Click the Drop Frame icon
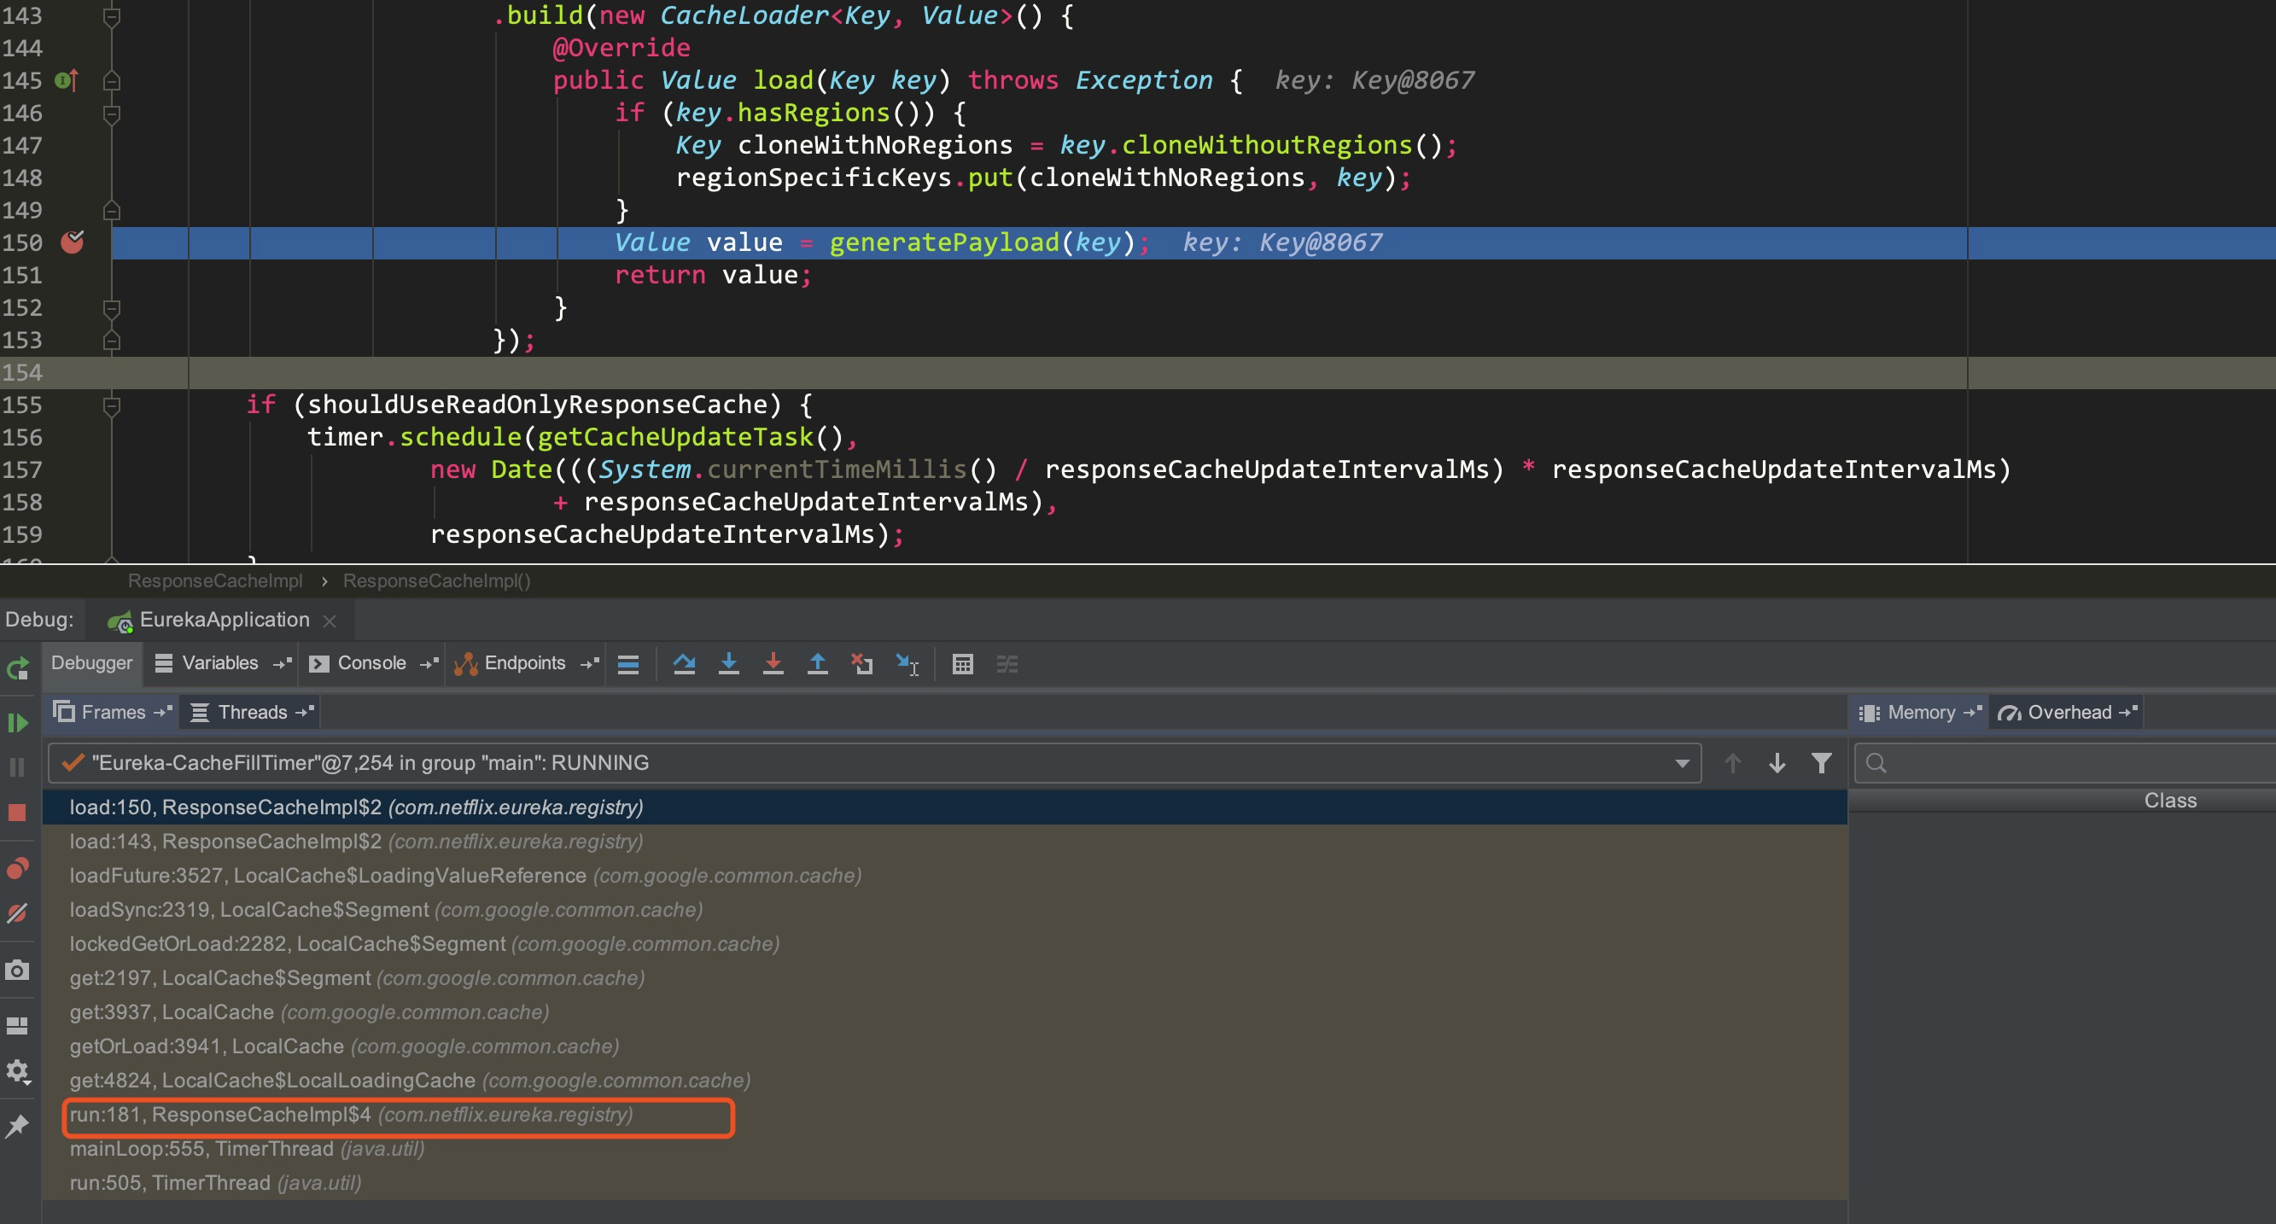2276x1224 pixels. (862, 664)
